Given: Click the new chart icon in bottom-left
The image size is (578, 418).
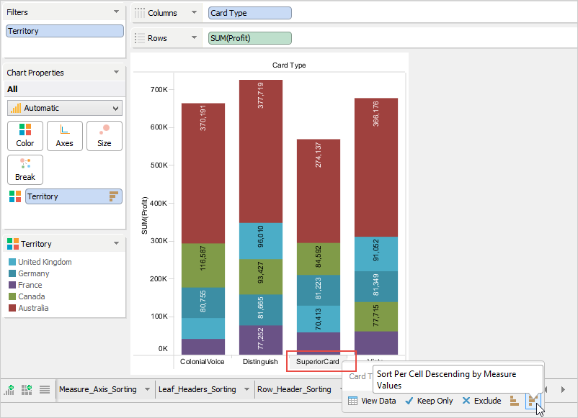Looking at the screenshot, I should [10, 389].
